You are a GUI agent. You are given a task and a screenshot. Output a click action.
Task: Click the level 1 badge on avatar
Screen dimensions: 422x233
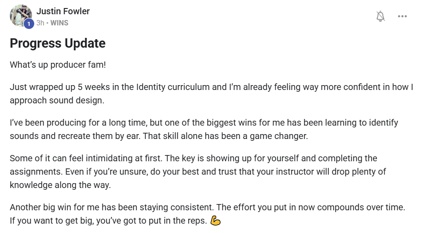pos(29,24)
